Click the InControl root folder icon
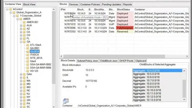The height and width of the screenshot is (108, 192). (x=10, y=9)
